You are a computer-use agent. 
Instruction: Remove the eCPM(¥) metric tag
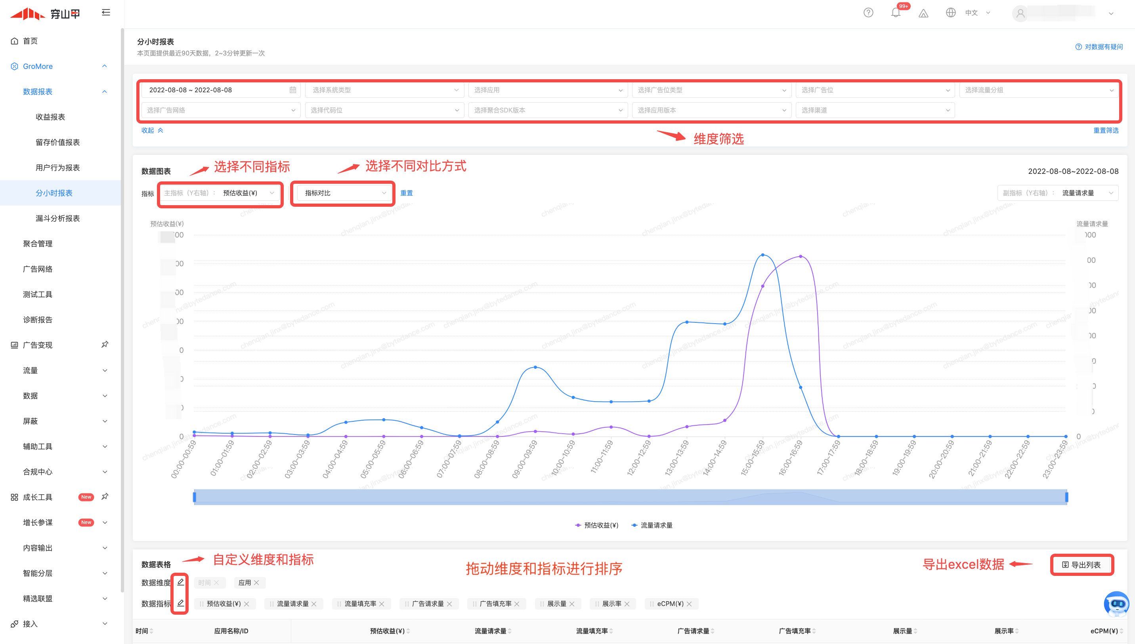coord(689,604)
